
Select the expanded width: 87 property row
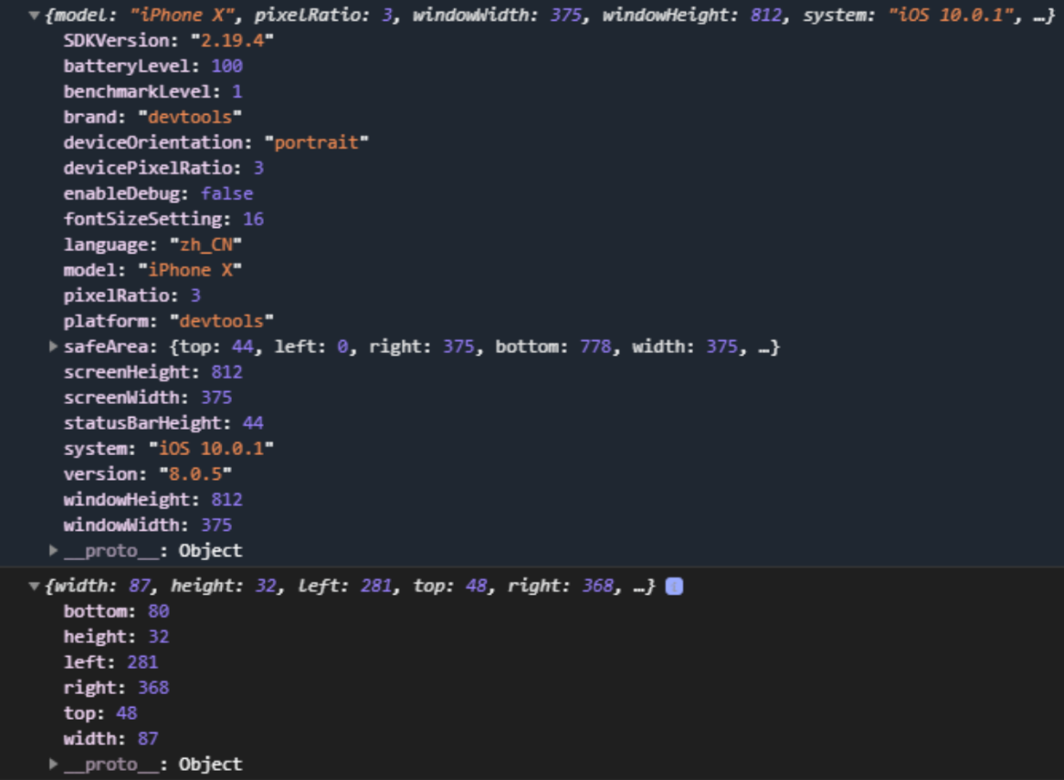[x=111, y=739]
